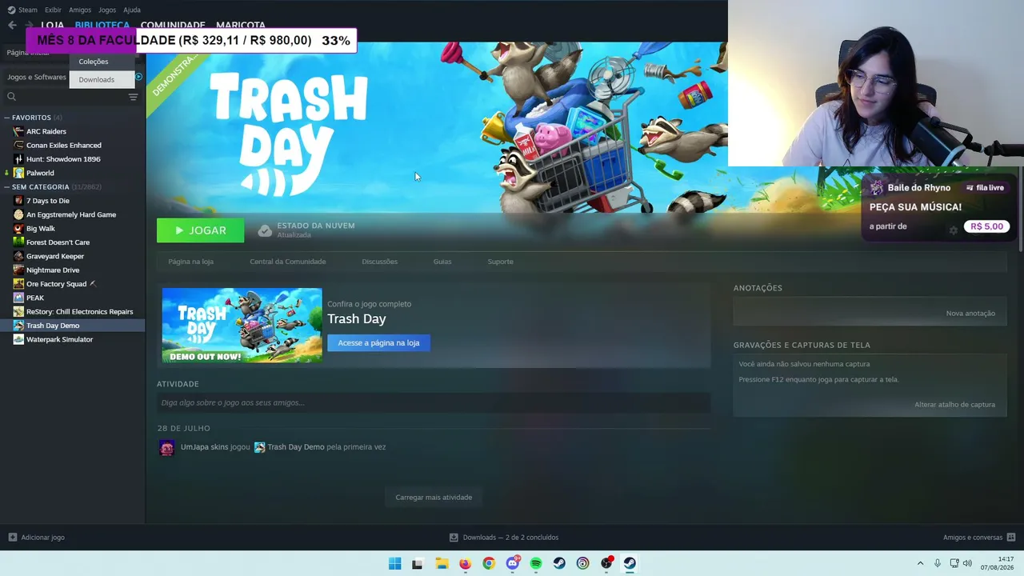1024x576 pixels.
Task: Click the taskbar clock and date
Action: 998,563
